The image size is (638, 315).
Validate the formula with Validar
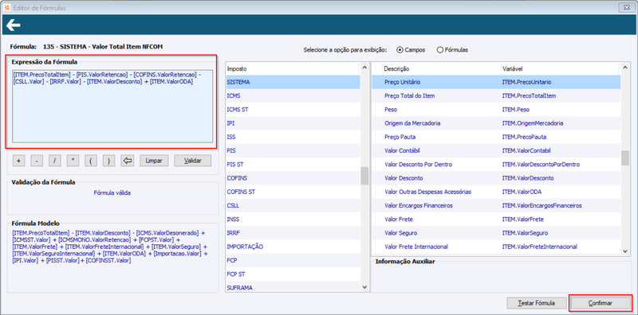coord(193,161)
